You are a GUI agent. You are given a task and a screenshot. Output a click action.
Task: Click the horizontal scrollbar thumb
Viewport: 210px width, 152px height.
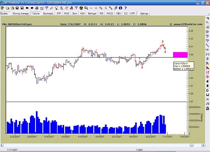[192, 145]
